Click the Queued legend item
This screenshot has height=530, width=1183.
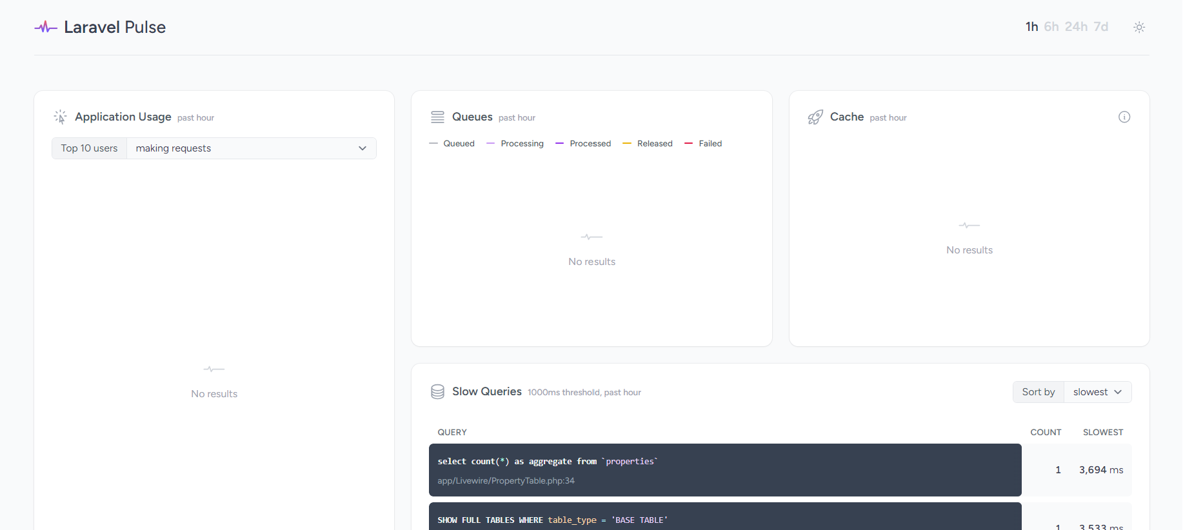[459, 144]
